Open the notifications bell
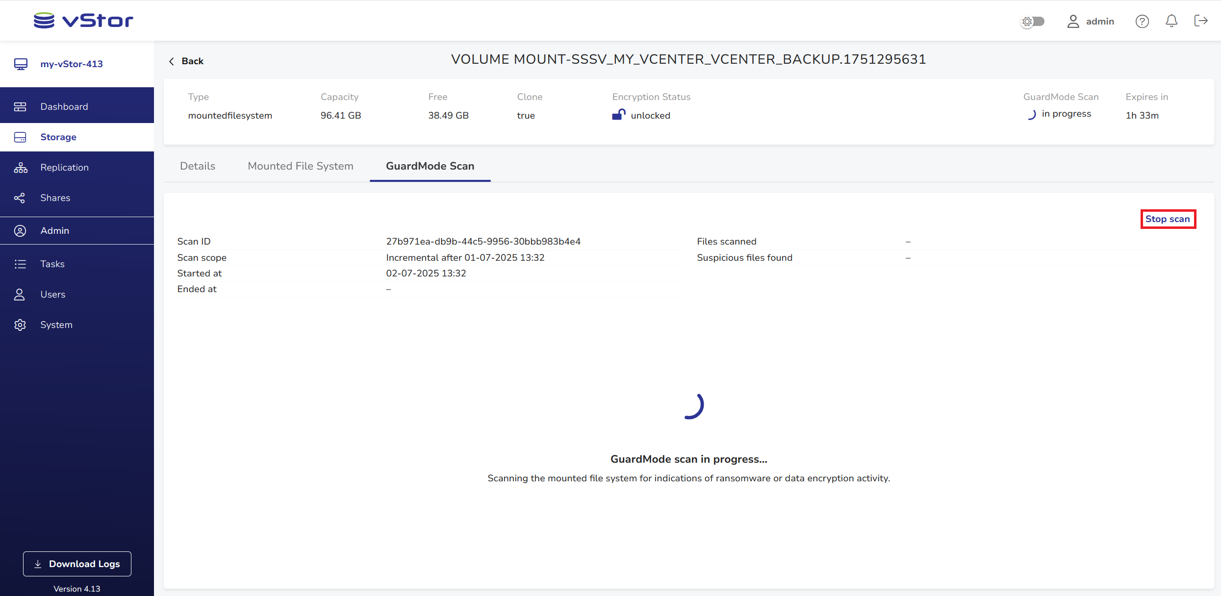 point(1171,21)
